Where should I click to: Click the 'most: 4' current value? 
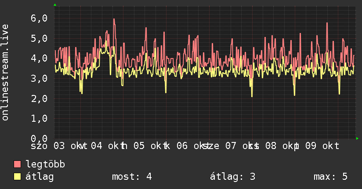click(132, 177)
